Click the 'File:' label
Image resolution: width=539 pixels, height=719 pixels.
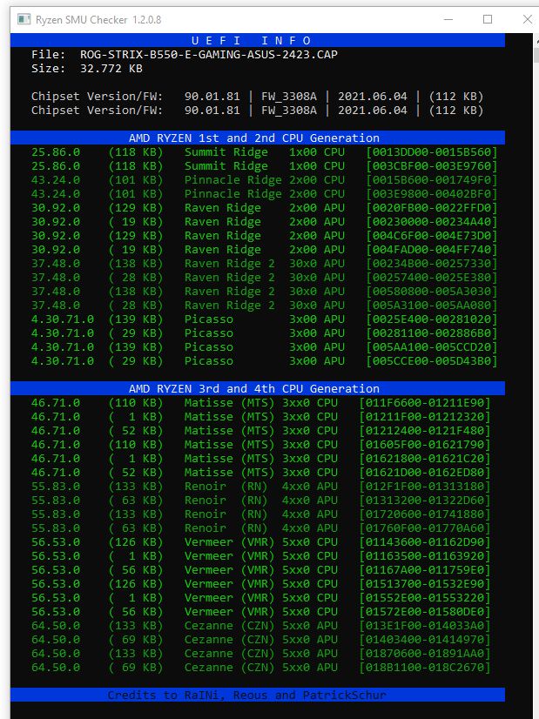(48, 55)
